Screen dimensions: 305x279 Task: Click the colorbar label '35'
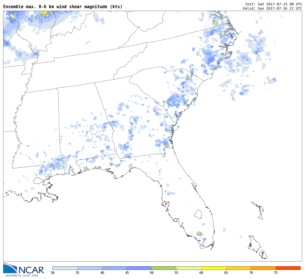click(x=77, y=273)
